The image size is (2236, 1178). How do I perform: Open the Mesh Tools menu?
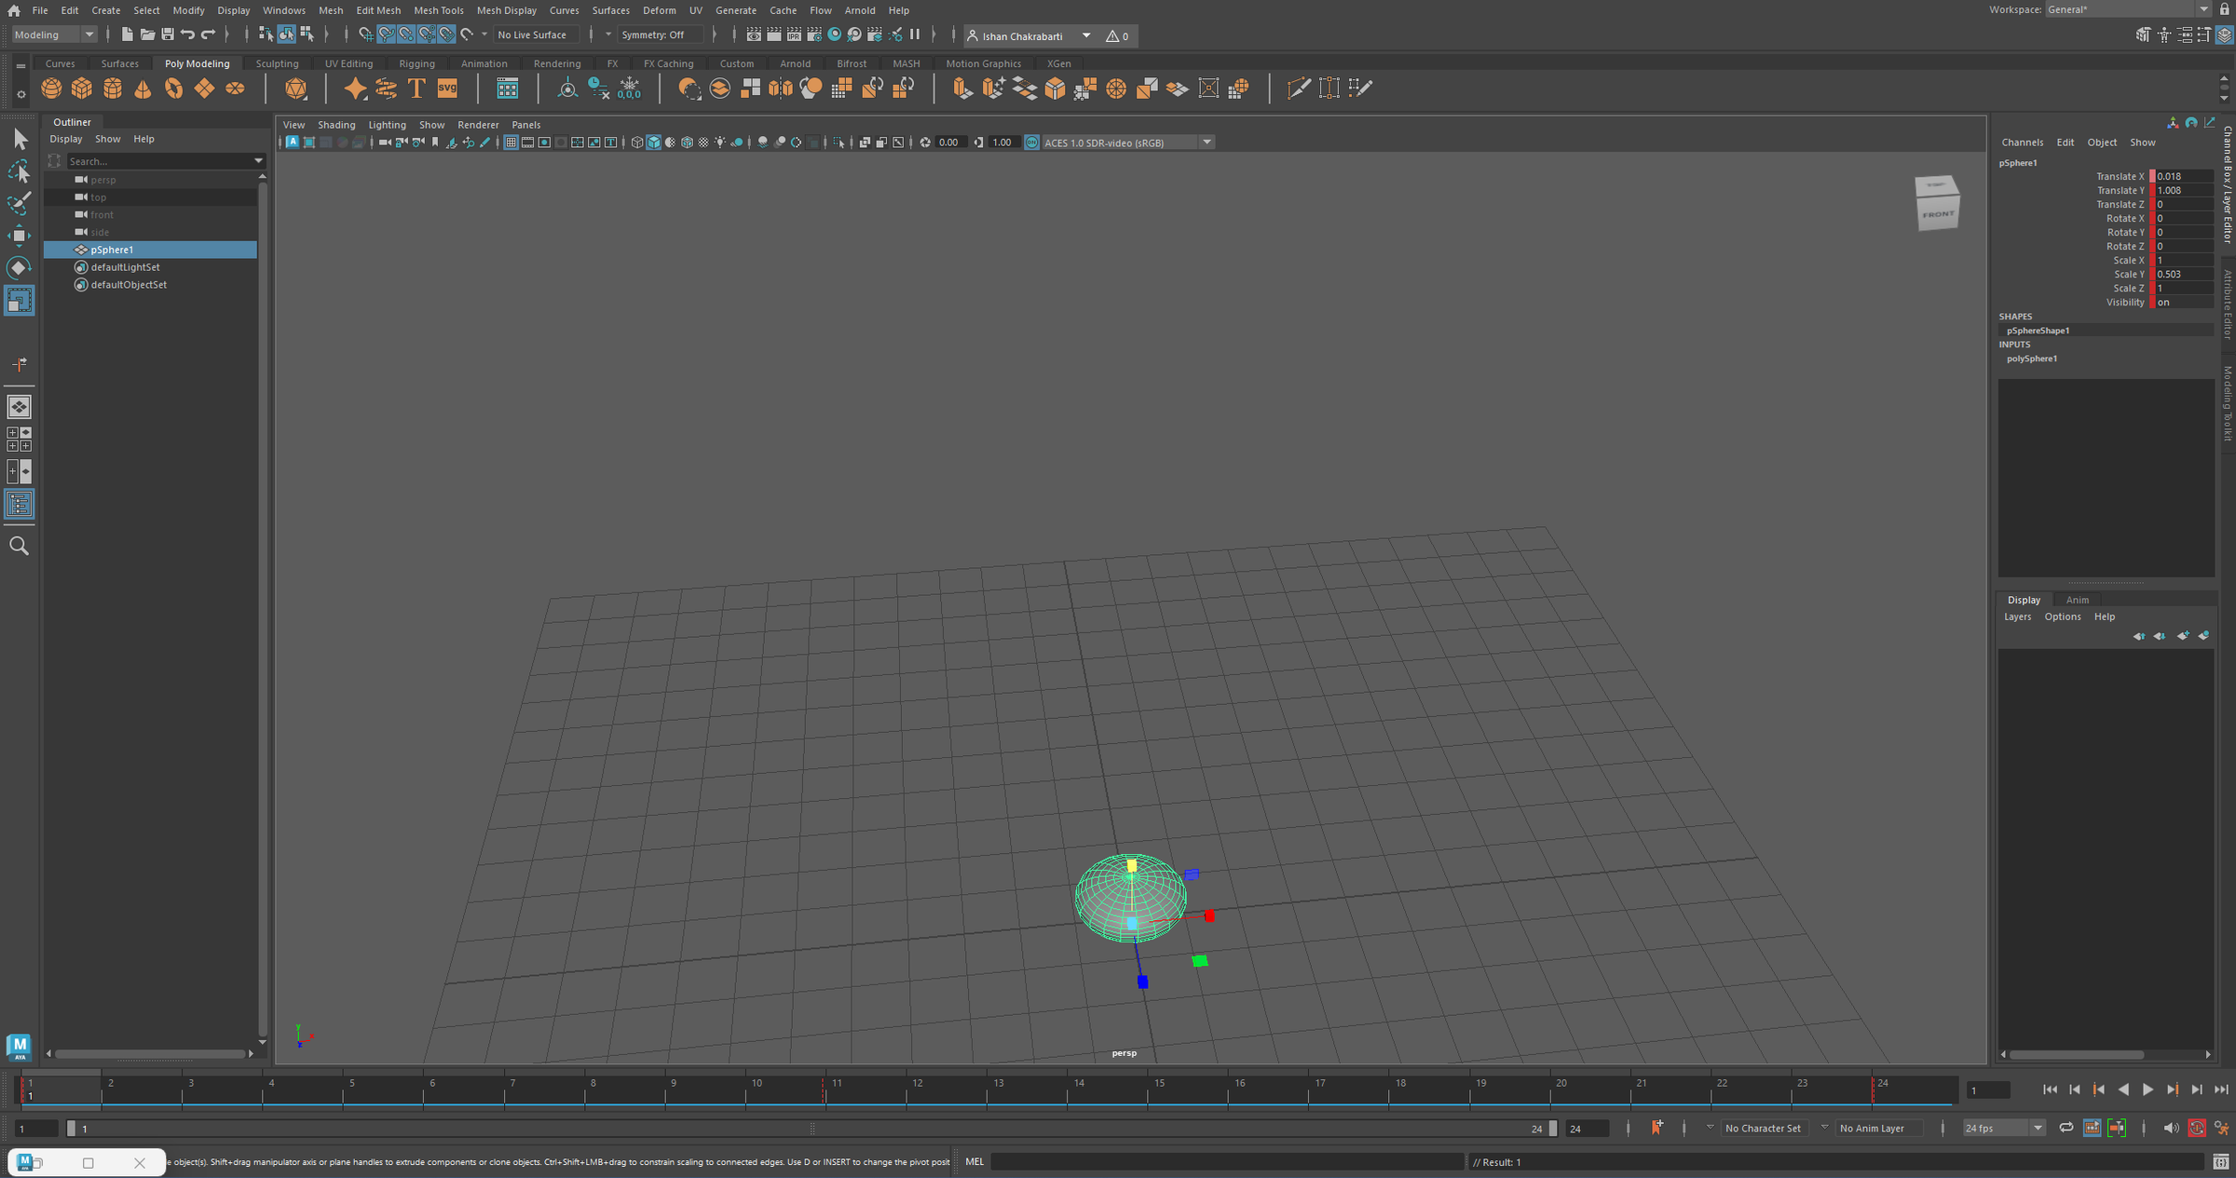coord(439,10)
